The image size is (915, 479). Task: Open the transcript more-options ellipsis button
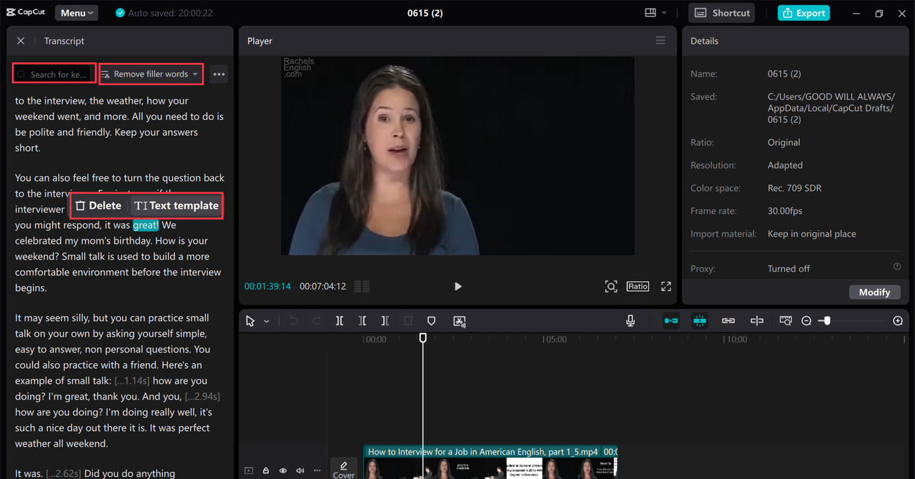219,74
